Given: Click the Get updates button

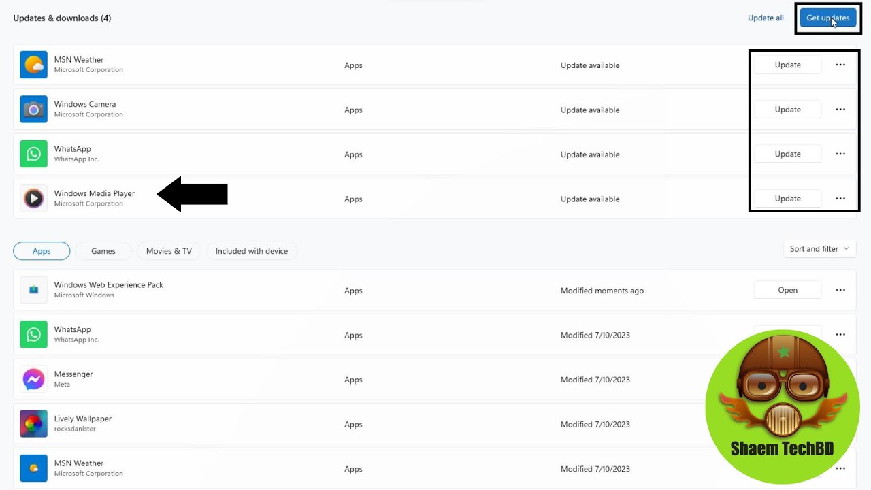Looking at the screenshot, I should (x=828, y=18).
